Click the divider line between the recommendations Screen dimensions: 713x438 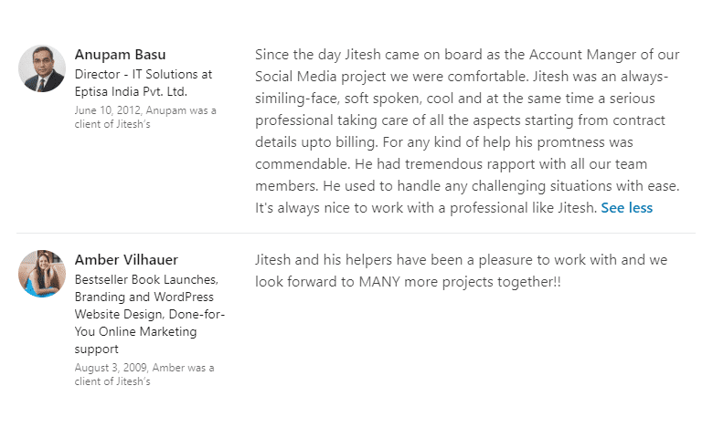pyautogui.click(x=356, y=234)
